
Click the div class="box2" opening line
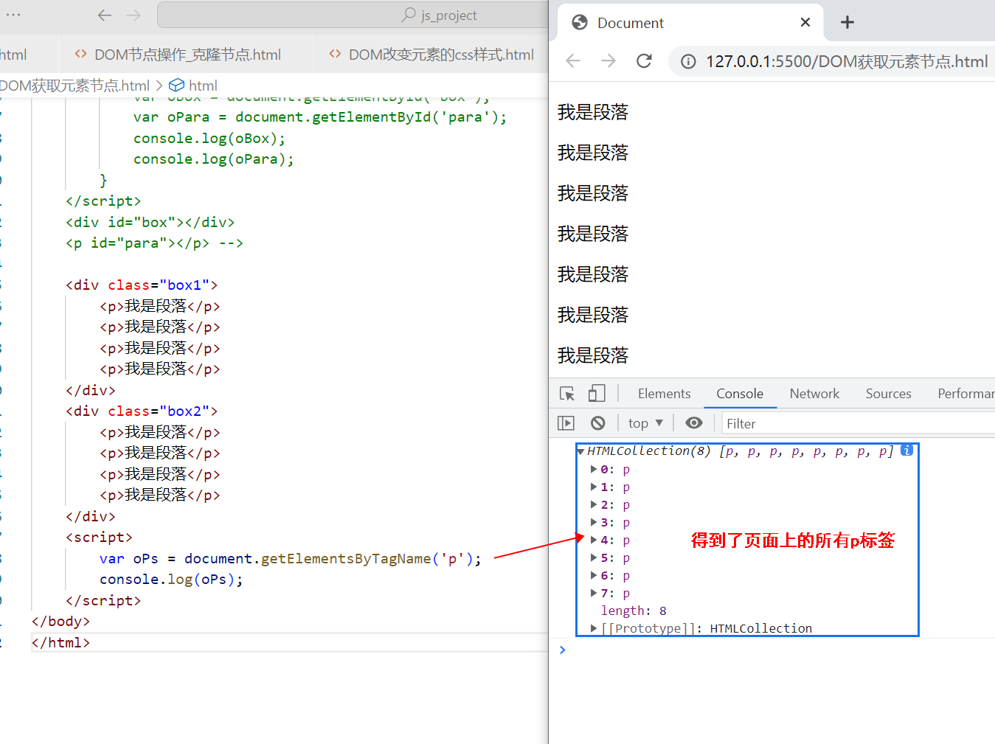(x=142, y=411)
